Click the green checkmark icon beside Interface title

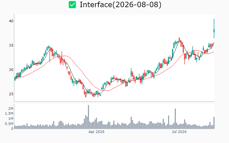[x=72, y=5]
